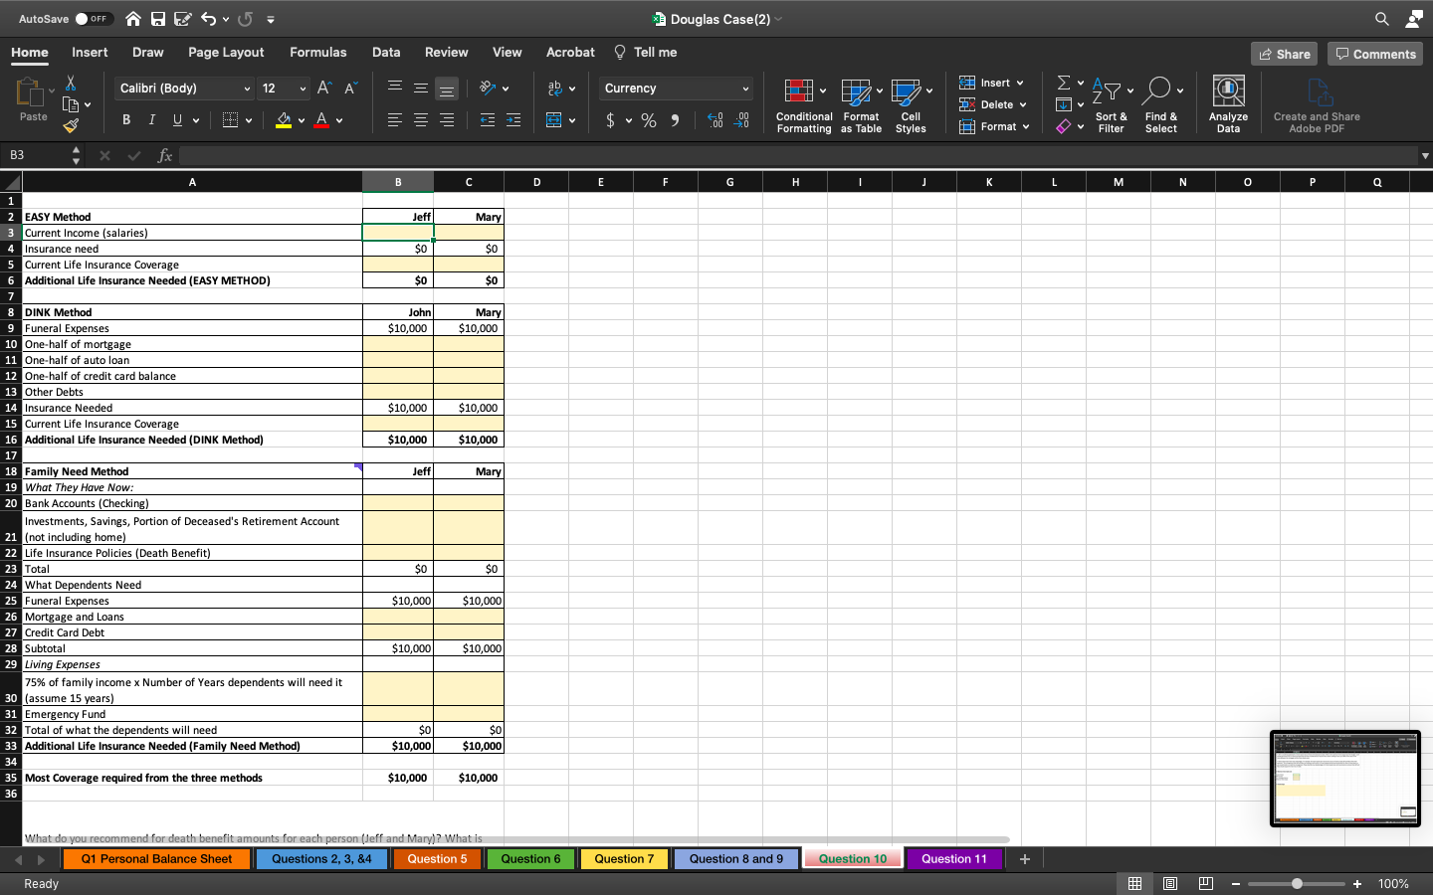Image resolution: width=1433 pixels, height=895 pixels.
Task: Toggle Bold formatting
Action: click(126, 120)
